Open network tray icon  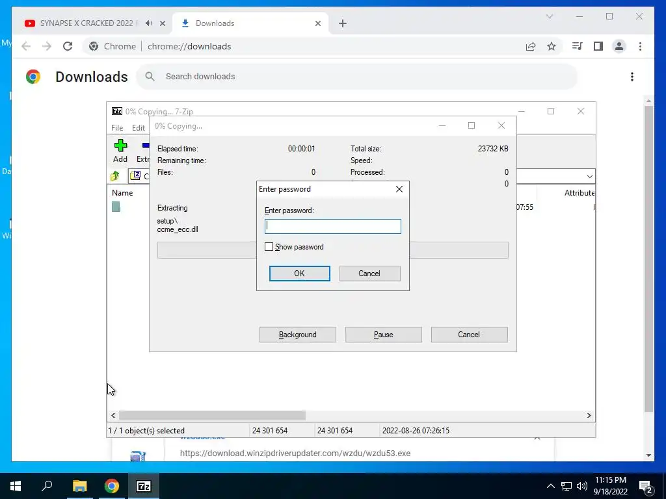[566, 486]
